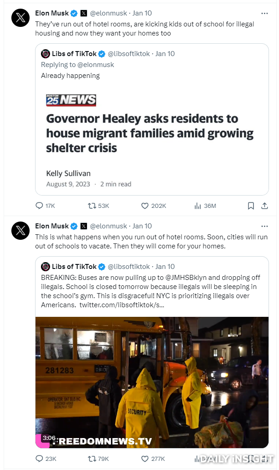Open reply icon on first tweet (17K)

coord(39,206)
